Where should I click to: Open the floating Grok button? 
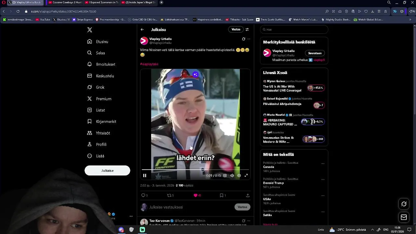404,204
